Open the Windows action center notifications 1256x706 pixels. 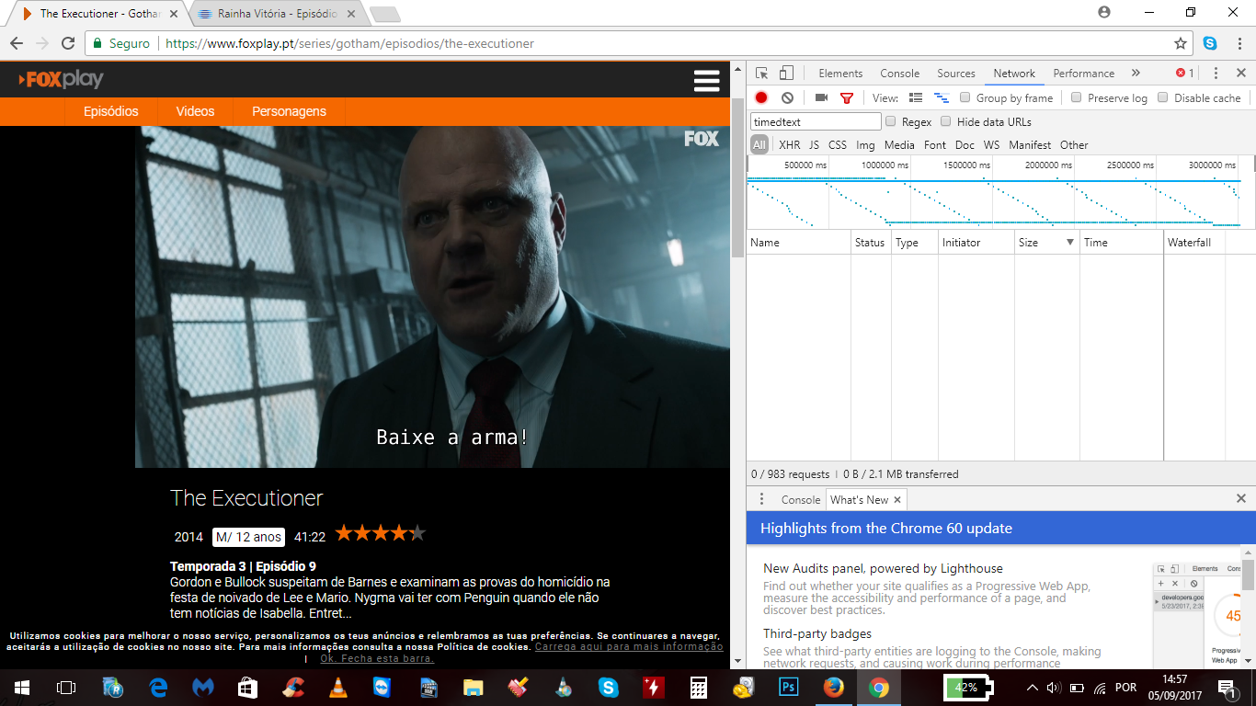point(1226,688)
